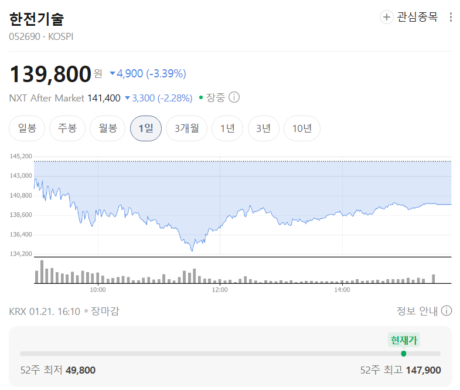Click the 정보 안내 link
This screenshot has height=390, width=460.
[x=417, y=311]
